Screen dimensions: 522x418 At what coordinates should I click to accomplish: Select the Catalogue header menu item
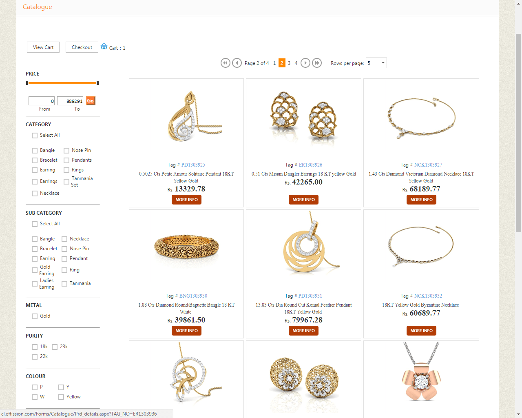point(37,7)
